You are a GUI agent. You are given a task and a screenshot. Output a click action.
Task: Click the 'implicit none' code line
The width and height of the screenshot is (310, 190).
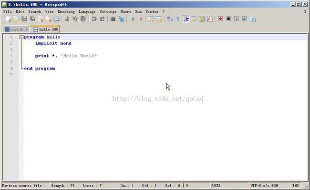pyautogui.click(x=53, y=43)
